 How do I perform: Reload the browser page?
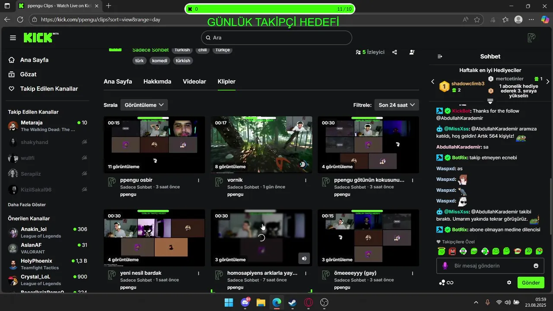click(20, 19)
